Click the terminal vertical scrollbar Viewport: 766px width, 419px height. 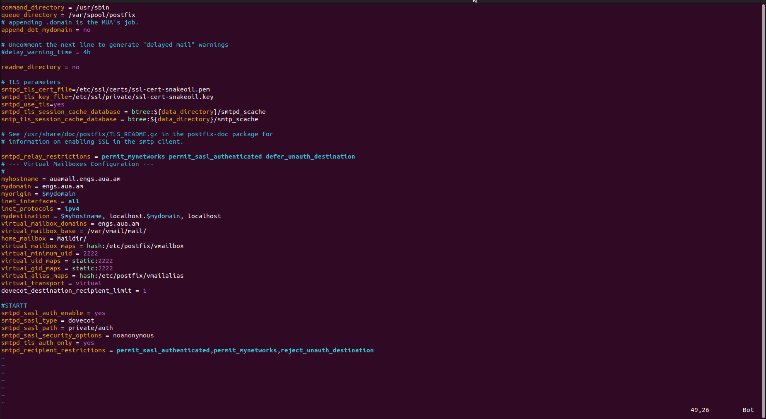pos(763,210)
